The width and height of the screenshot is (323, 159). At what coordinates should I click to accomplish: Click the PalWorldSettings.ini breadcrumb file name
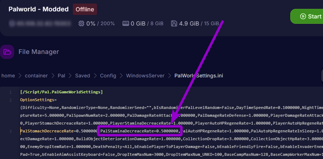[199, 76]
